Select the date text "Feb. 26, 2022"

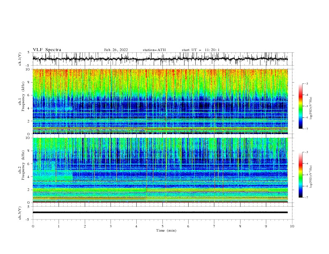[x=116, y=50]
